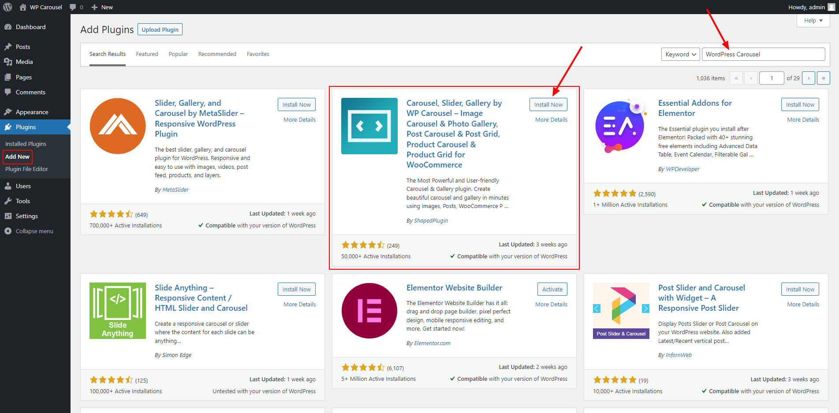This screenshot has width=839, height=413.
Task: Click the Collapse menu arrow icon
Action: click(8, 231)
